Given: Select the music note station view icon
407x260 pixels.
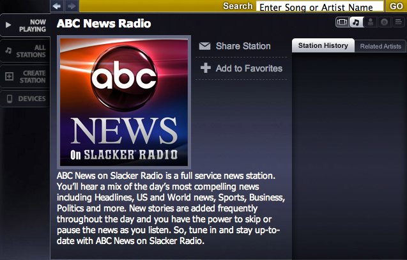Looking at the screenshot, I should [357, 22].
